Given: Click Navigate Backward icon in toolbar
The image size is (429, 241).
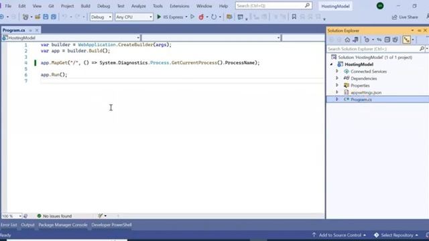Looking at the screenshot, I should pos(2,17).
